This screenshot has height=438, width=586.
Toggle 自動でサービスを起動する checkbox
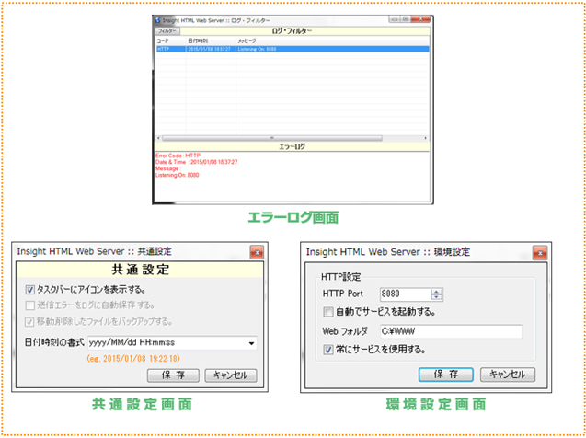[x=328, y=312]
